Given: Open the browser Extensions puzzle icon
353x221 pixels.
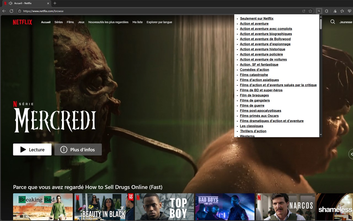Looking at the screenshot, I should click(327, 11).
